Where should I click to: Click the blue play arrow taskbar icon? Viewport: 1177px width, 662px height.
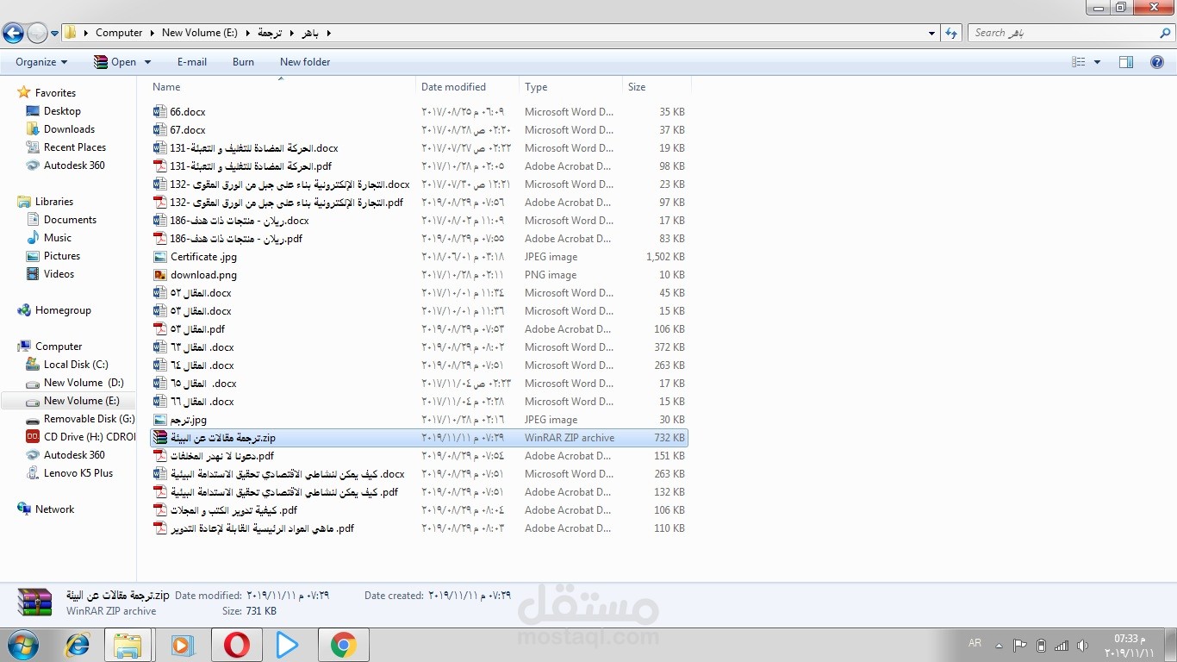pyautogui.click(x=288, y=645)
